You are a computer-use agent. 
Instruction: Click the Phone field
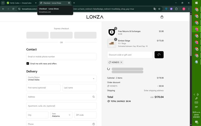(x=61, y=124)
